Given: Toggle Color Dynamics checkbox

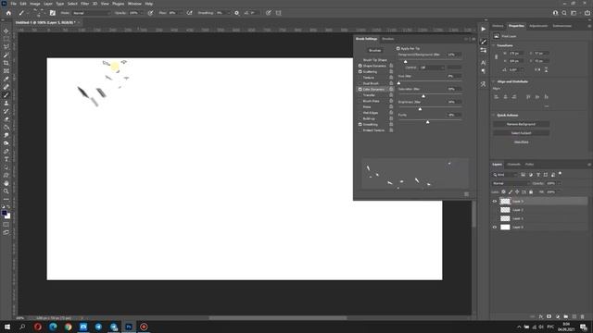Looking at the screenshot, I should pos(360,89).
